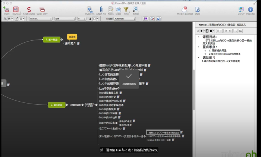Expand the Lua中的Table topic

119,88
